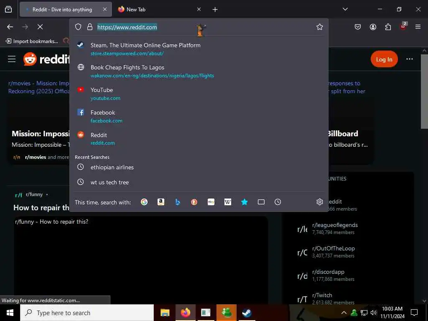
Task: Select the Facebook suggestion
Action: click(x=199, y=116)
